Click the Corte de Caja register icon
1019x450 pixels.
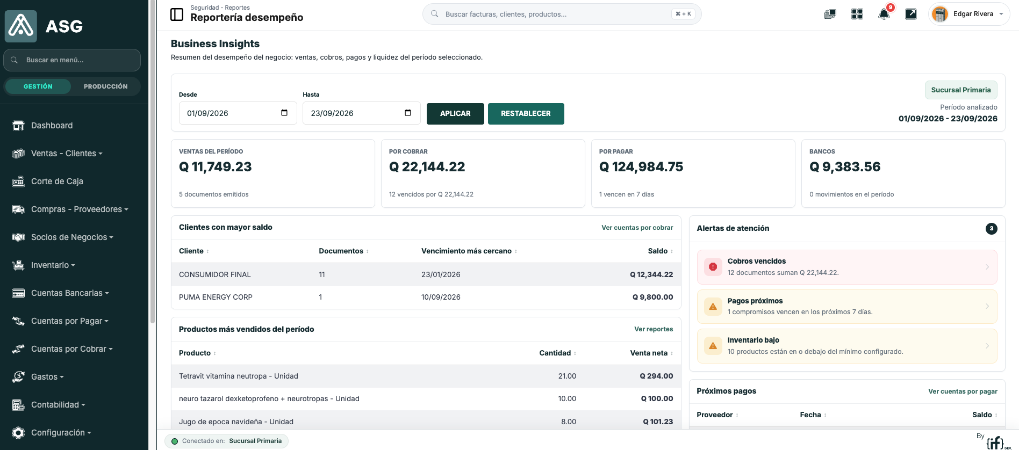18,182
